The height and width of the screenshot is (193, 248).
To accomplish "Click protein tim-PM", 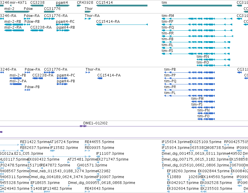I will tap(203, 102).
